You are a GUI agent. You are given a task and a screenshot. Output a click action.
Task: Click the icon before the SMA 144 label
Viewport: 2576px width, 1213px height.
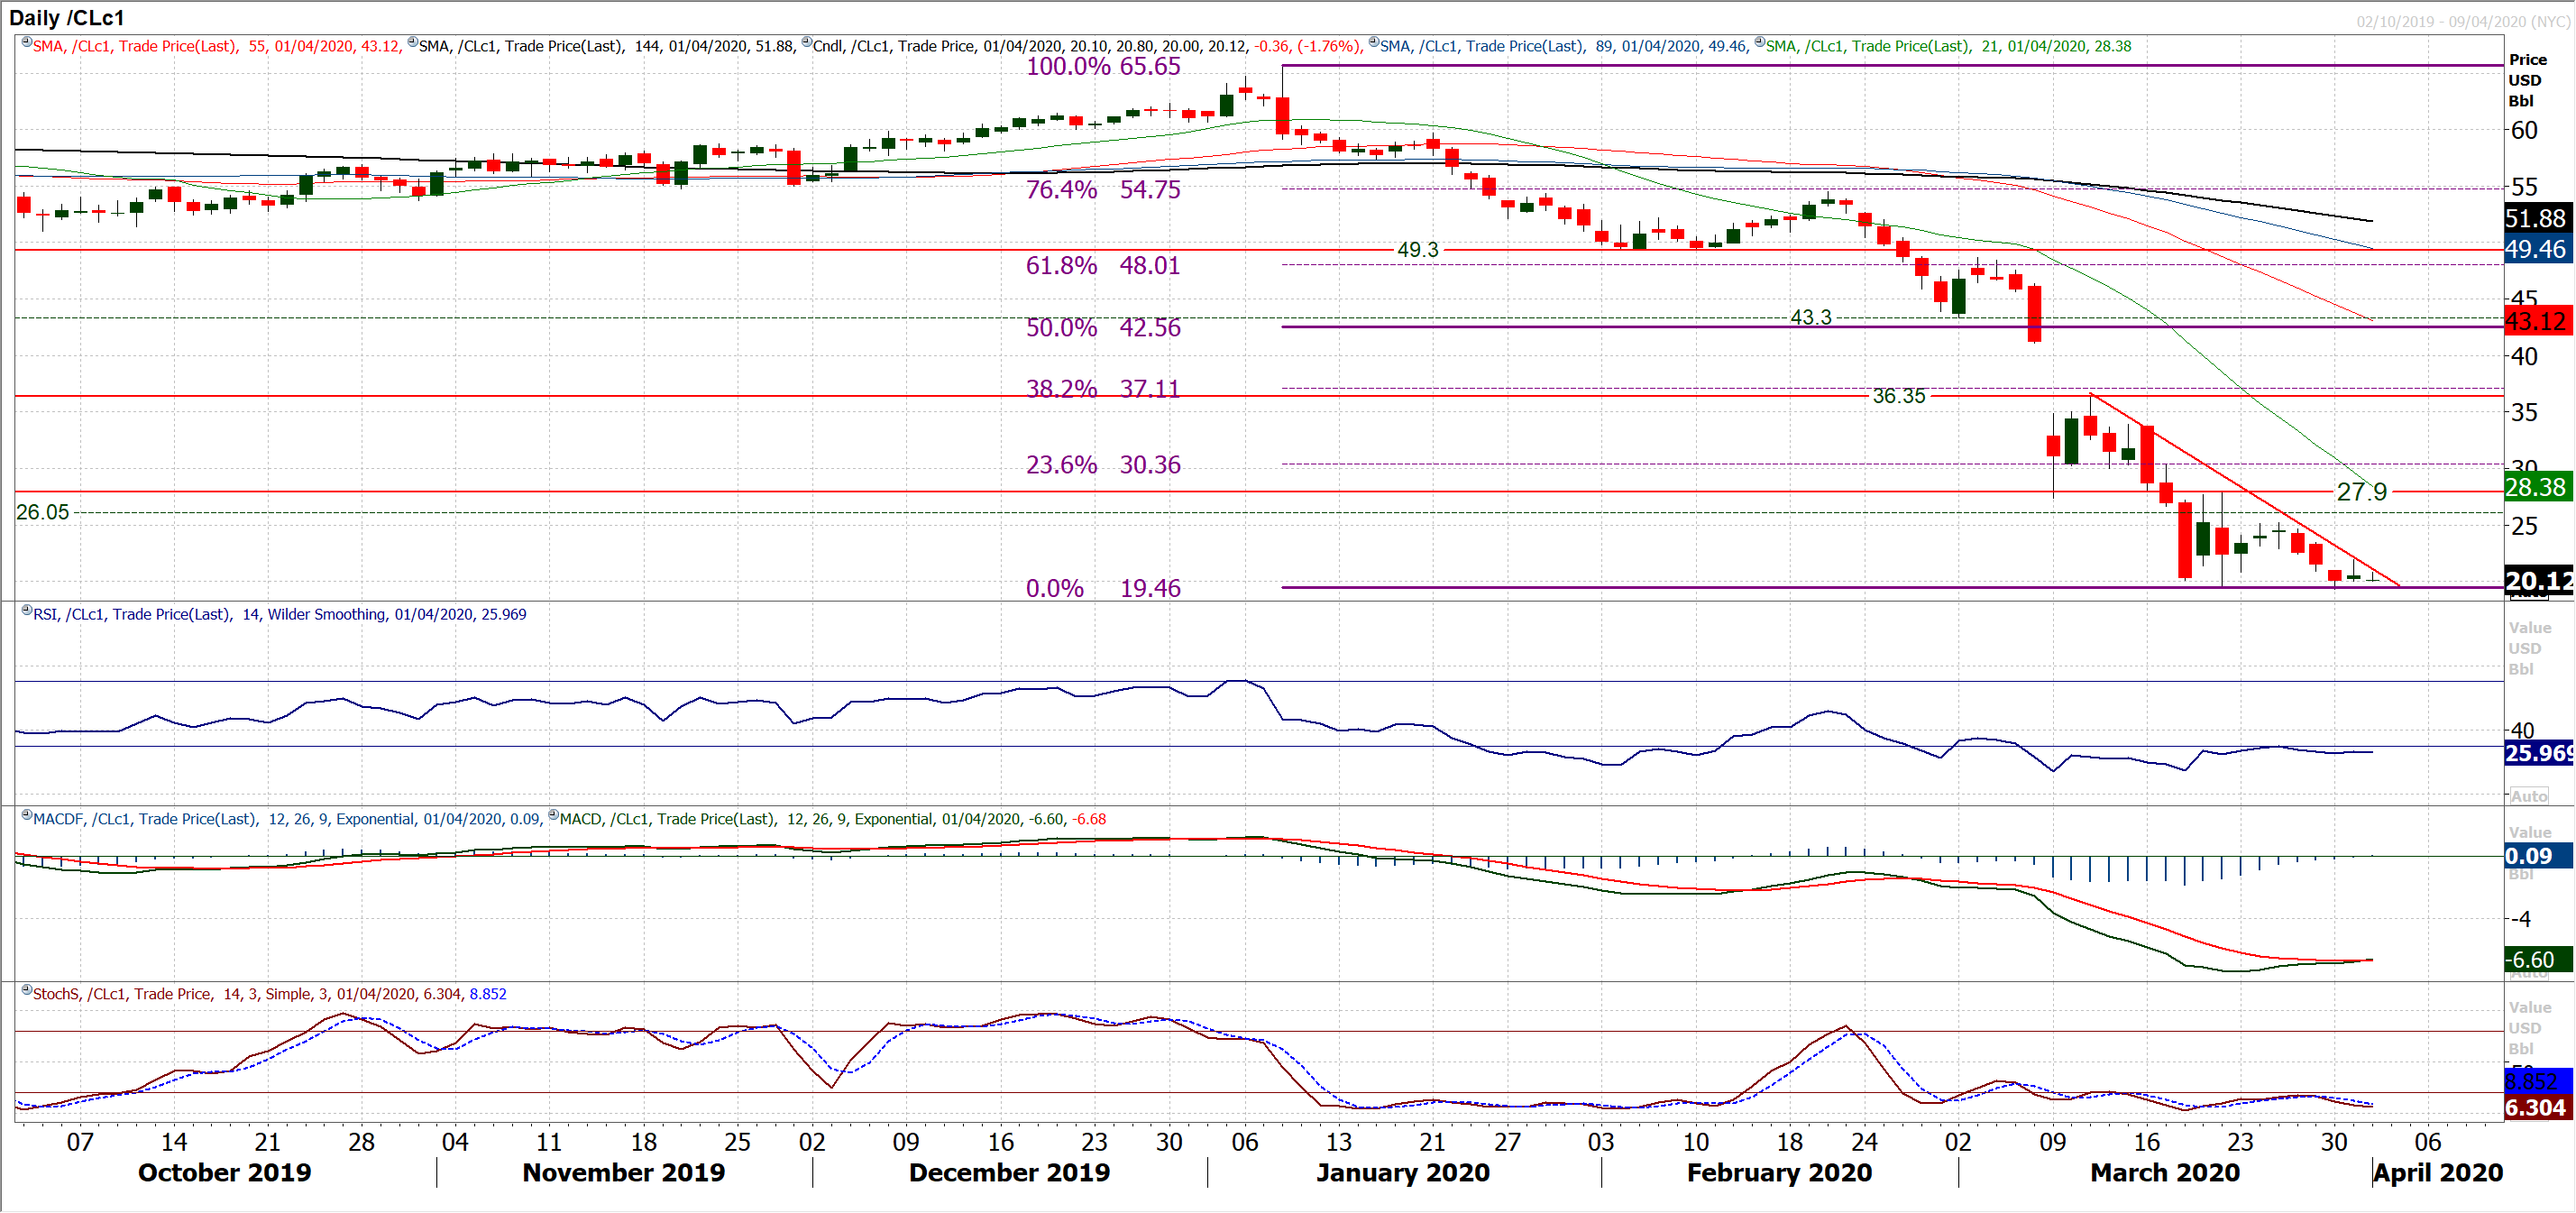[x=413, y=42]
